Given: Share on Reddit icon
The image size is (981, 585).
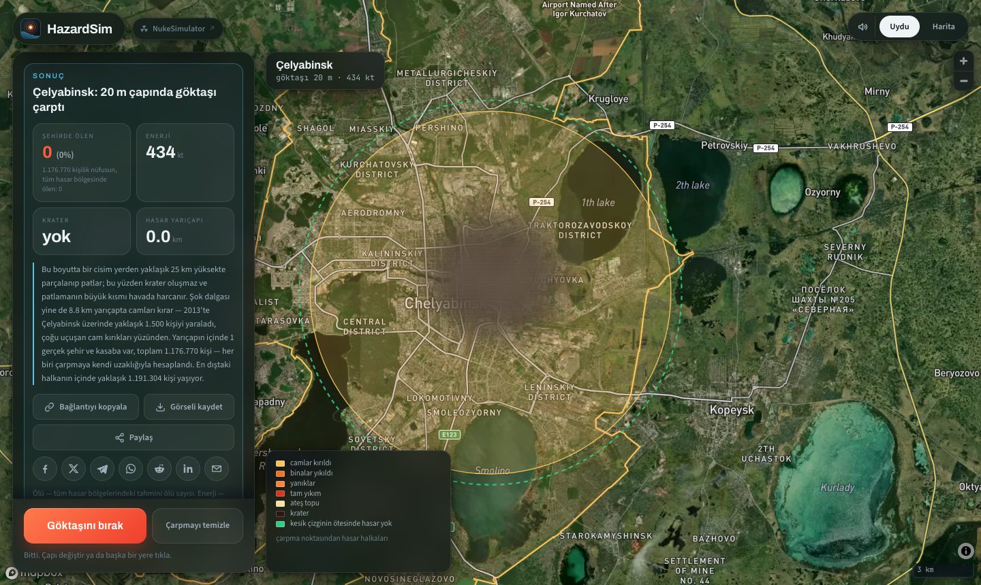Looking at the screenshot, I should pyautogui.click(x=159, y=469).
